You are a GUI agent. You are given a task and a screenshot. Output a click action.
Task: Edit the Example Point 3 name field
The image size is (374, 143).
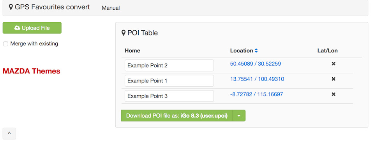(169, 96)
